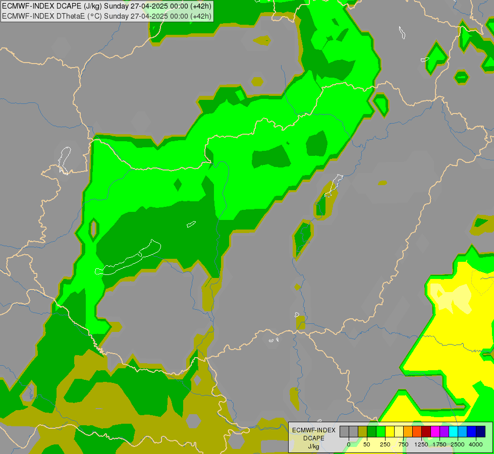
Task: Click the cyan legend color swatch
Action: coord(453,431)
